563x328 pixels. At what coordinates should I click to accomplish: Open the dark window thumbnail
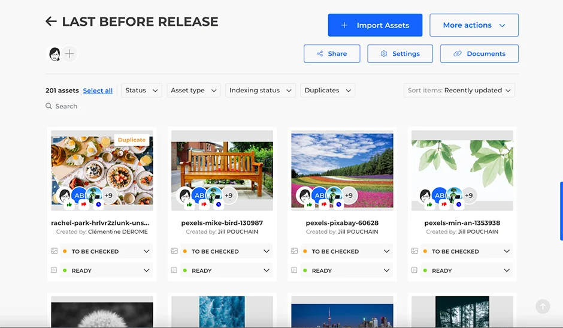pos(462,312)
